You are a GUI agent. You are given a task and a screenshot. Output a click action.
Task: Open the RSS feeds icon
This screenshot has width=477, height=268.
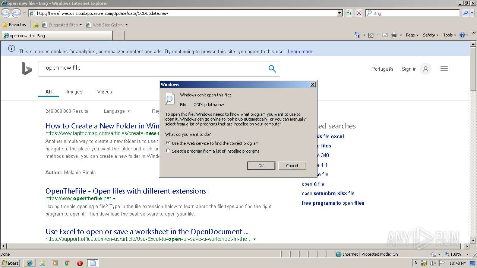click(371, 35)
